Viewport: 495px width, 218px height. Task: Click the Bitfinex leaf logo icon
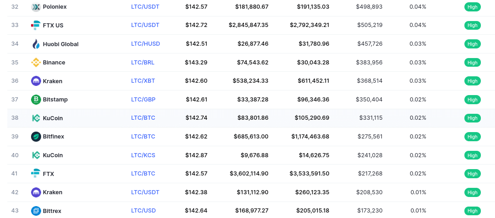(x=36, y=137)
